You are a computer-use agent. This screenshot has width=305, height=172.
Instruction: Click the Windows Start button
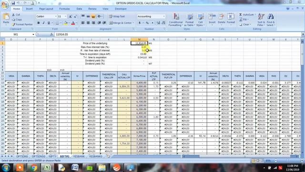pos(6,168)
